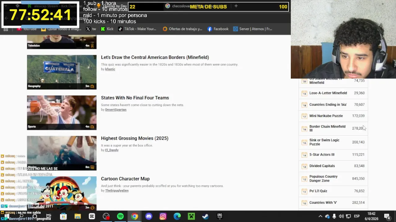Click the calendar icon numbered 12
The image size is (396, 222).
coord(304,179)
